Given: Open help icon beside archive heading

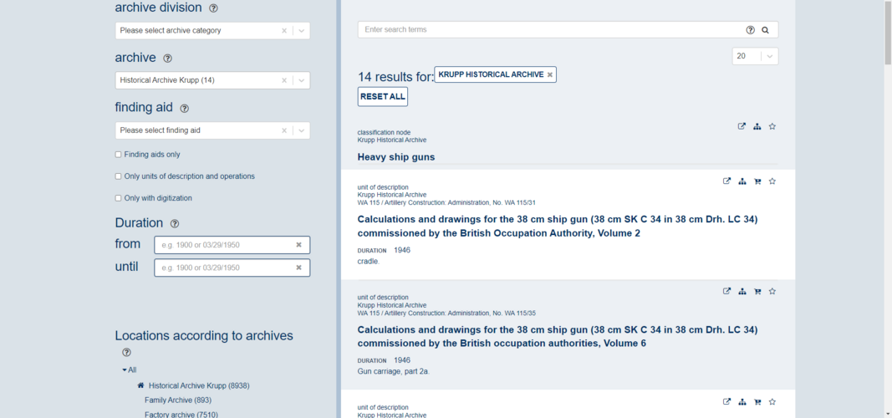Looking at the screenshot, I should [167, 58].
